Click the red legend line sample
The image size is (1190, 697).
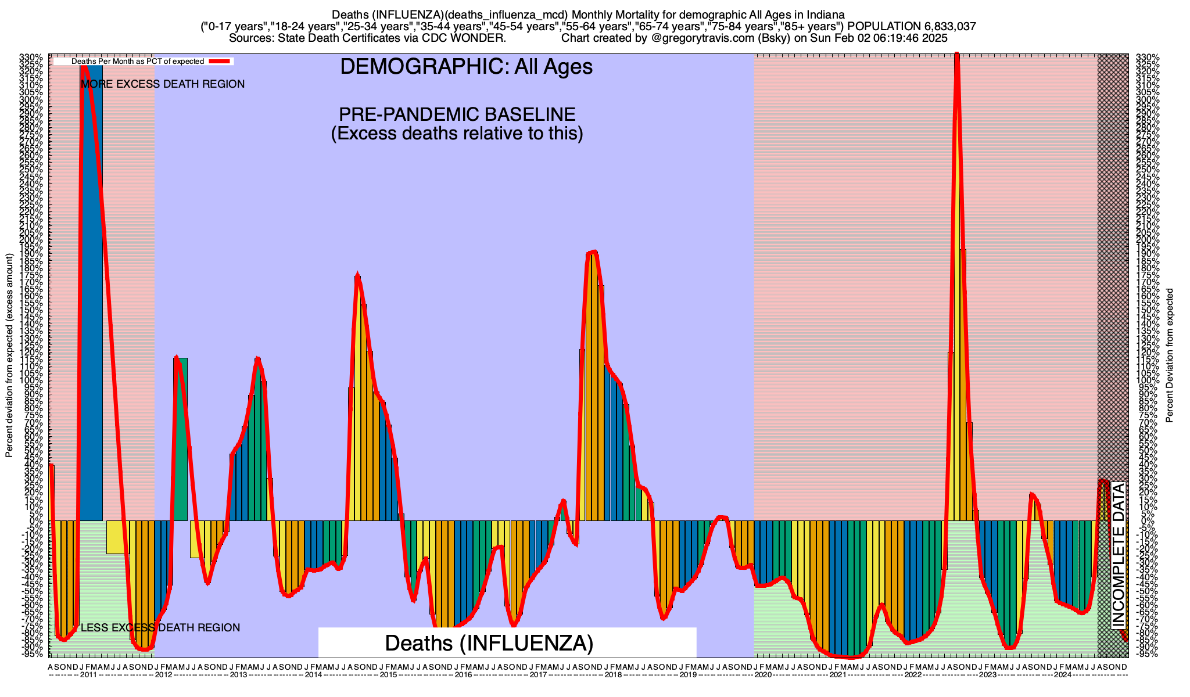click(221, 61)
